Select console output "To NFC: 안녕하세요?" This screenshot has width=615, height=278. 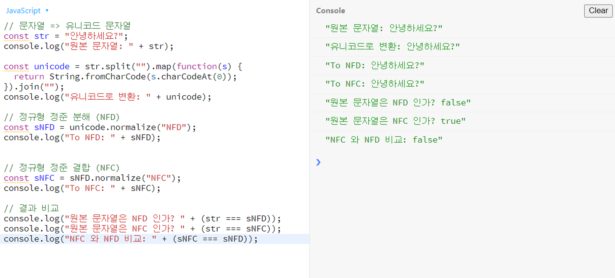point(375,84)
